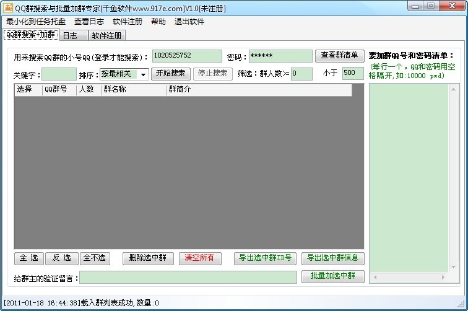Click the list scrollbar down arrow

coord(453,267)
